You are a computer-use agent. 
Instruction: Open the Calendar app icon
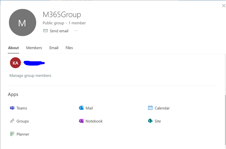click(x=150, y=108)
